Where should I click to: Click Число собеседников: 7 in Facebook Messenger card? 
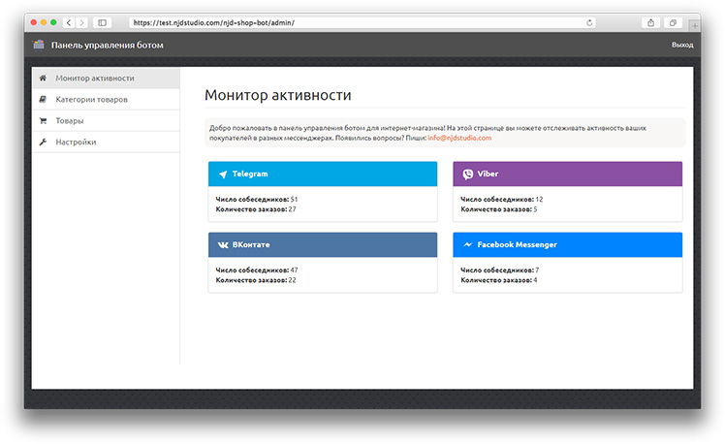(500, 270)
